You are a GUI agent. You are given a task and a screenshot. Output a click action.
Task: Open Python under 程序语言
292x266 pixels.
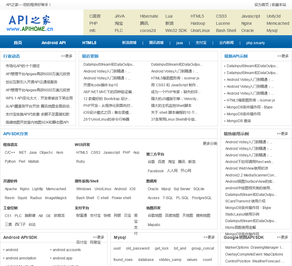[10, 161]
